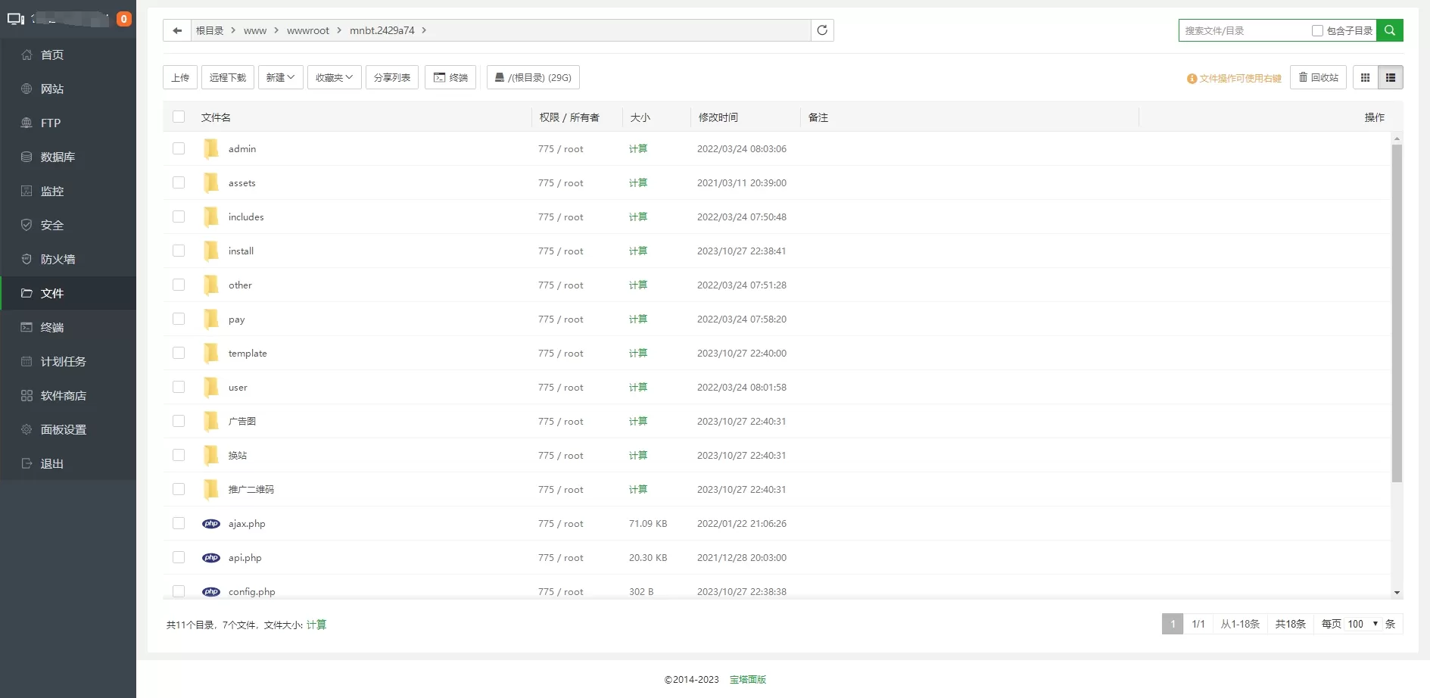Viewport: 1430px width, 698px height.
Task: Calculate size of the template folder
Action: 637,353
